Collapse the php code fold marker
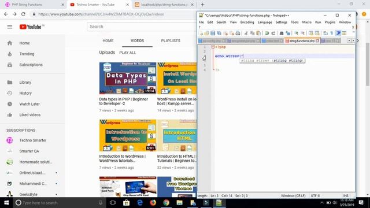370x208 pixels. pos(213,47)
